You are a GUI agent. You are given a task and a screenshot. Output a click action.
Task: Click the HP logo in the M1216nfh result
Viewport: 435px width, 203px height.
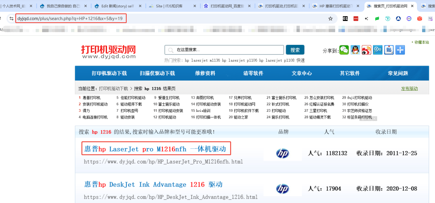(x=283, y=153)
